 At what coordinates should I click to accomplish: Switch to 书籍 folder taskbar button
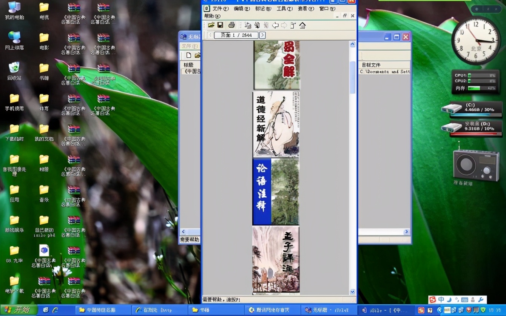click(216, 310)
